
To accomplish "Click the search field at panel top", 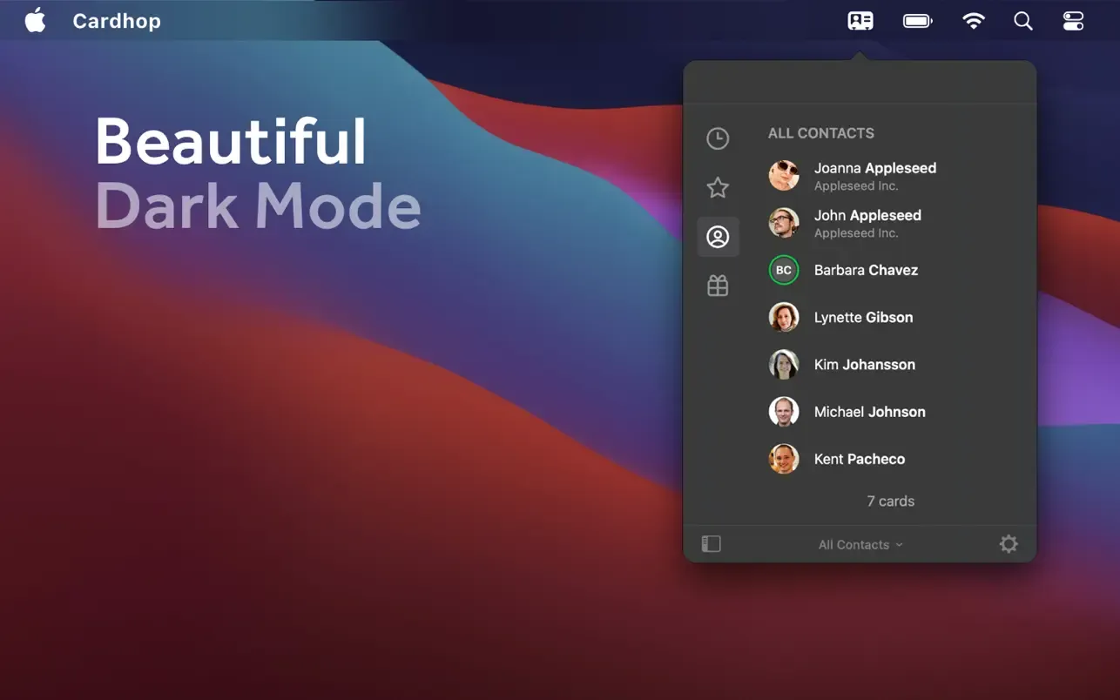I will coord(860,83).
